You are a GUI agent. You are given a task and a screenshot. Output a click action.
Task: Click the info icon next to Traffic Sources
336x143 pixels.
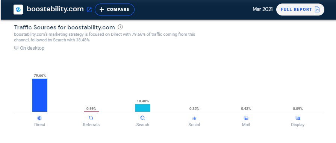click(x=120, y=27)
